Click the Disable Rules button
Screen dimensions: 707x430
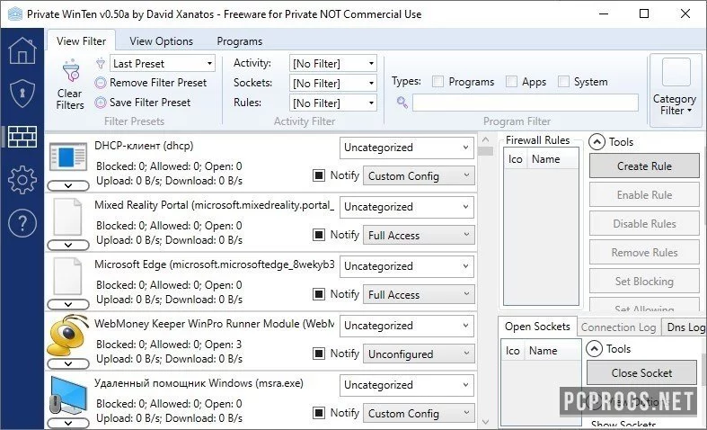pyautogui.click(x=644, y=224)
